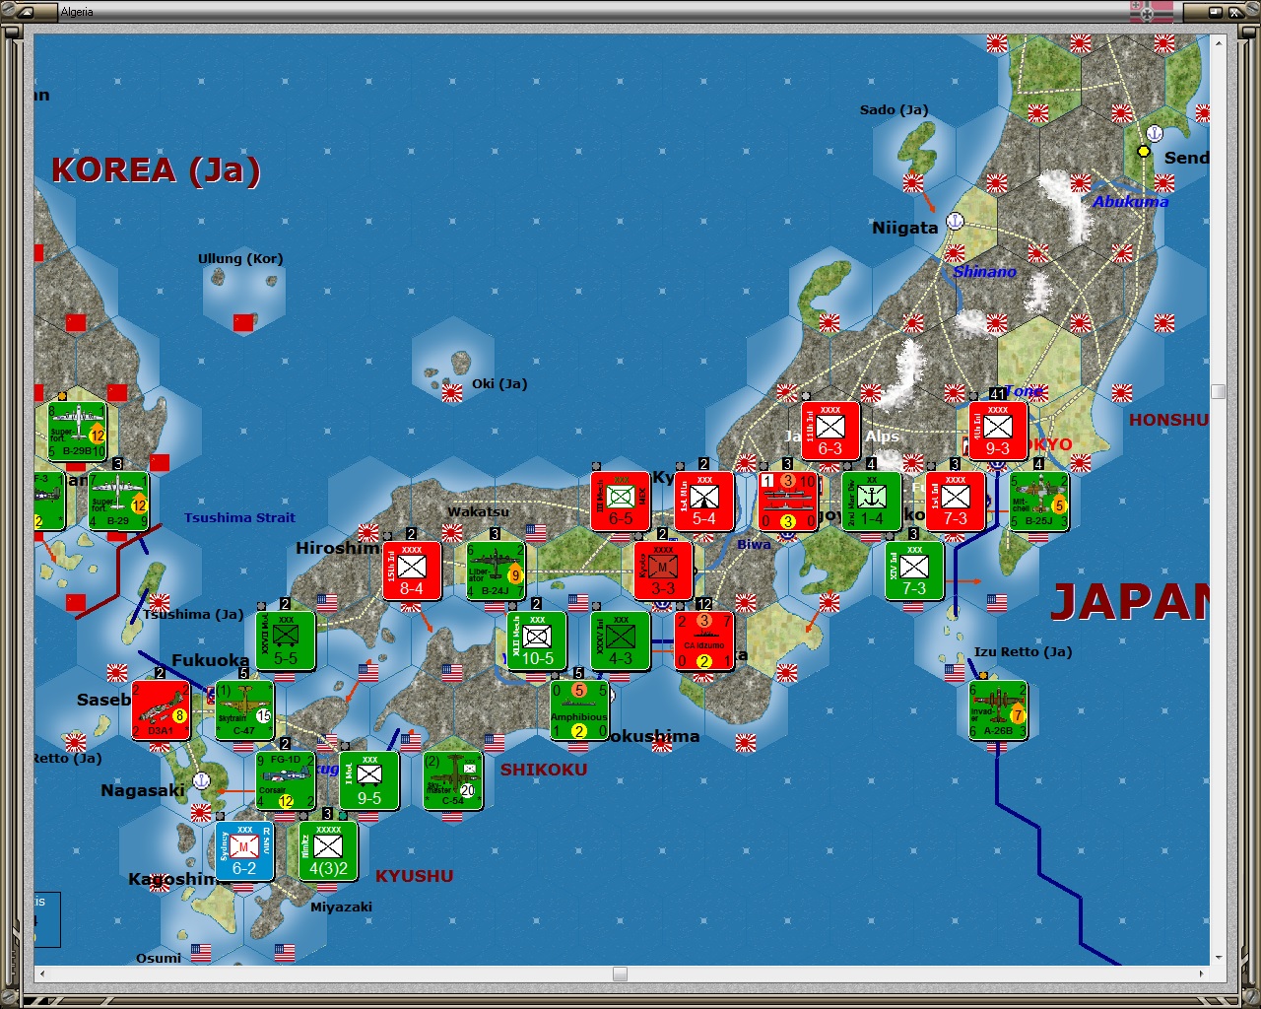Click the anchor symbol near Sendai
Screen dimensions: 1261x1009
pyautogui.click(x=1155, y=133)
